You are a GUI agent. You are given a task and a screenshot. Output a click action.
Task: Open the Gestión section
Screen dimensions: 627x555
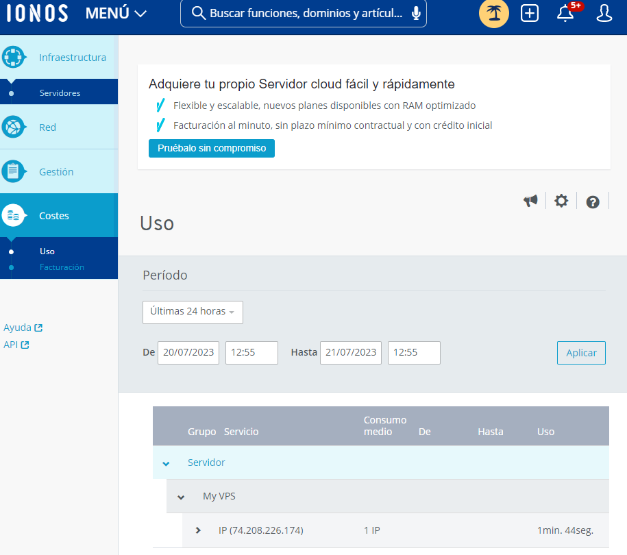click(x=56, y=172)
